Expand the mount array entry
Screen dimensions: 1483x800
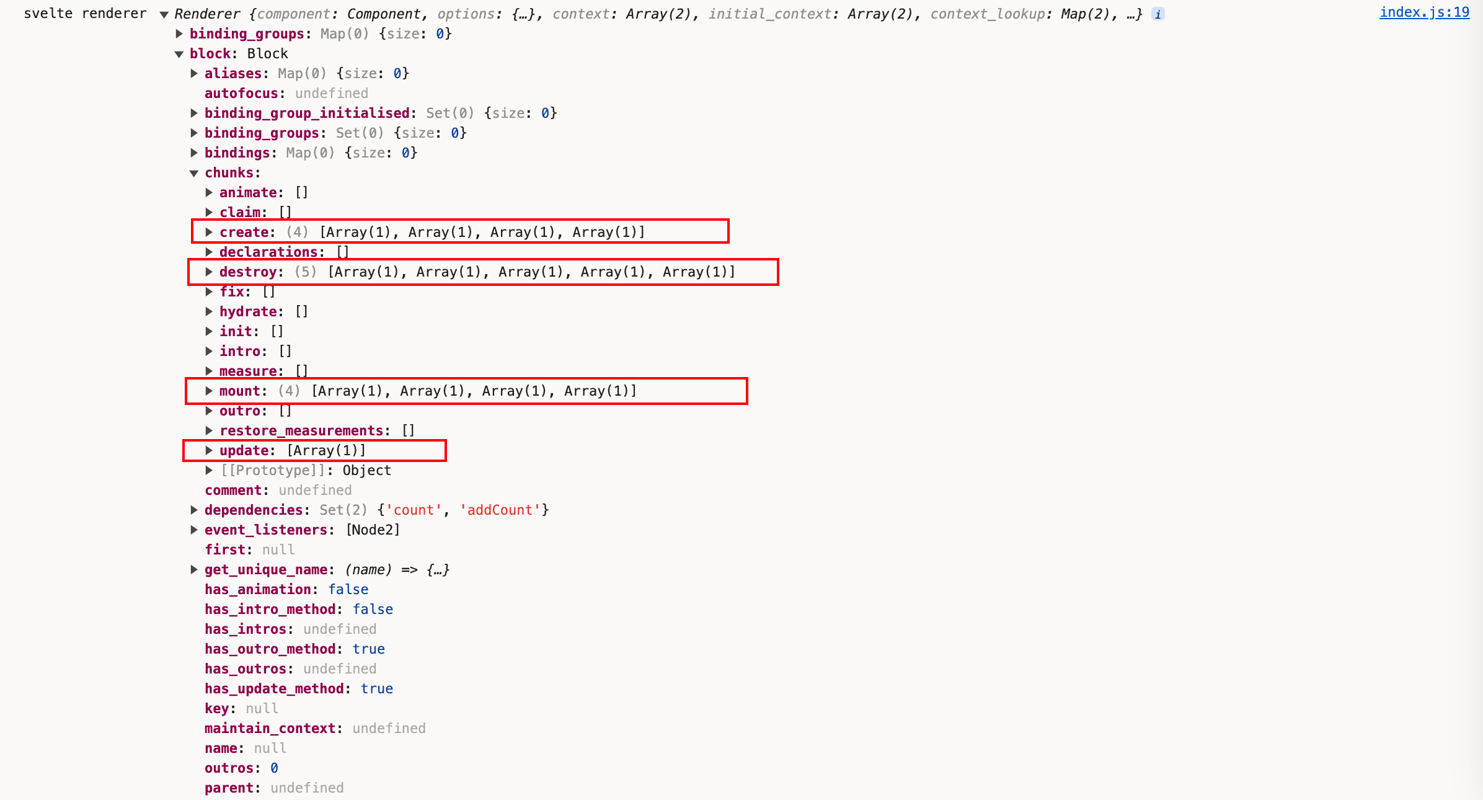[209, 391]
